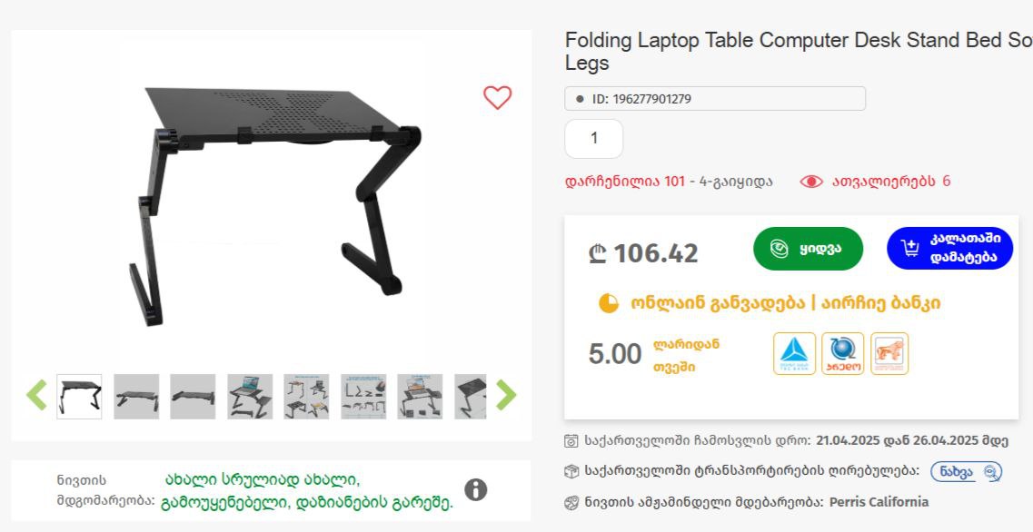The image size is (1033, 532).
Task: Click the calendar icon by arrival date
Action: coord(571,440)
